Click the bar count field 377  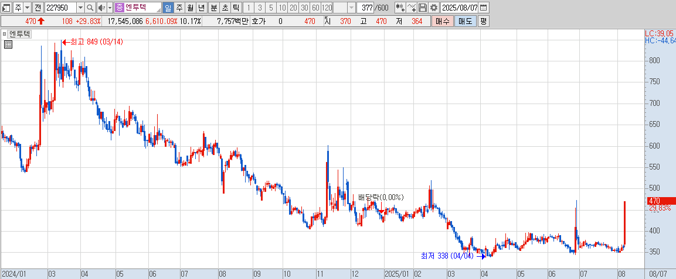(366, 7)
